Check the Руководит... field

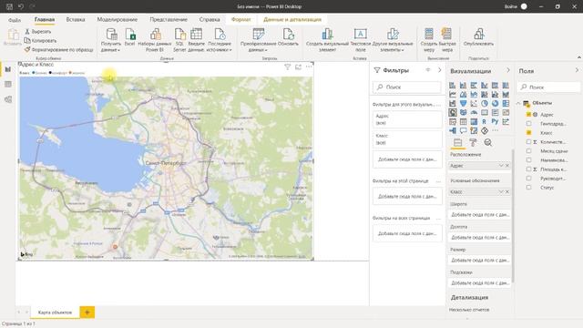pyautogui.click(x=528, y=179)
